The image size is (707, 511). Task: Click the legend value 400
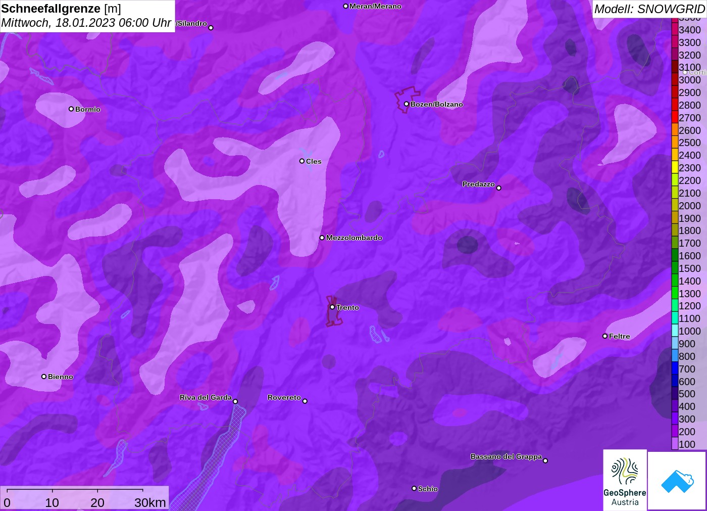coord(687,406)
